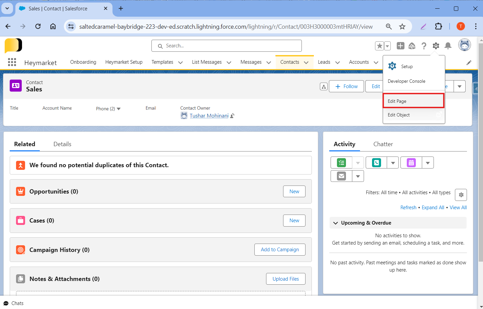Click the pencil icon to edit navigation
Image resolution: width=483 pixels, height=309 pixels.
coord(469,62)
